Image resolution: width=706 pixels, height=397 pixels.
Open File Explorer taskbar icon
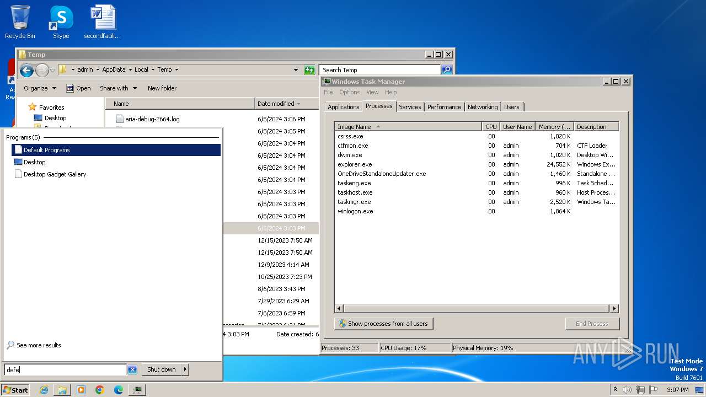(x=62, y=390)
